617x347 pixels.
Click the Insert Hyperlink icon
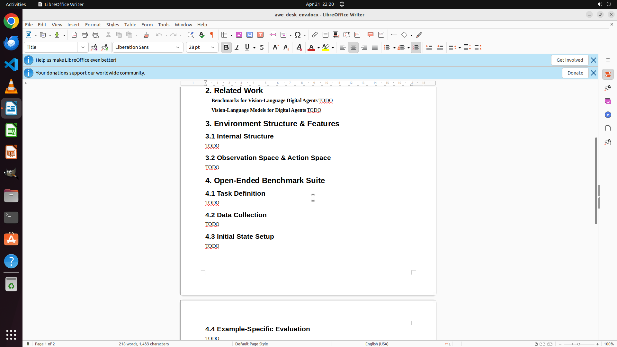tap(315, 35)
